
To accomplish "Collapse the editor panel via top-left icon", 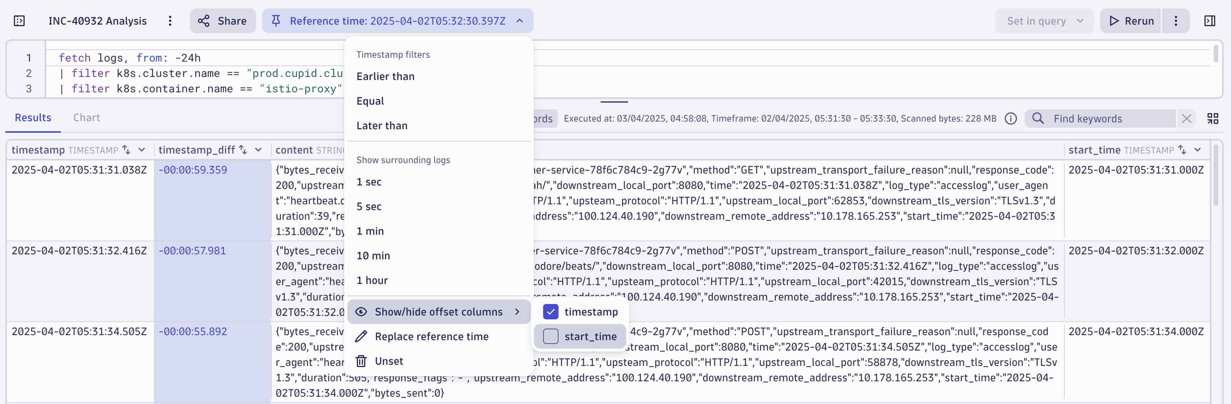I will pos(19,20).
